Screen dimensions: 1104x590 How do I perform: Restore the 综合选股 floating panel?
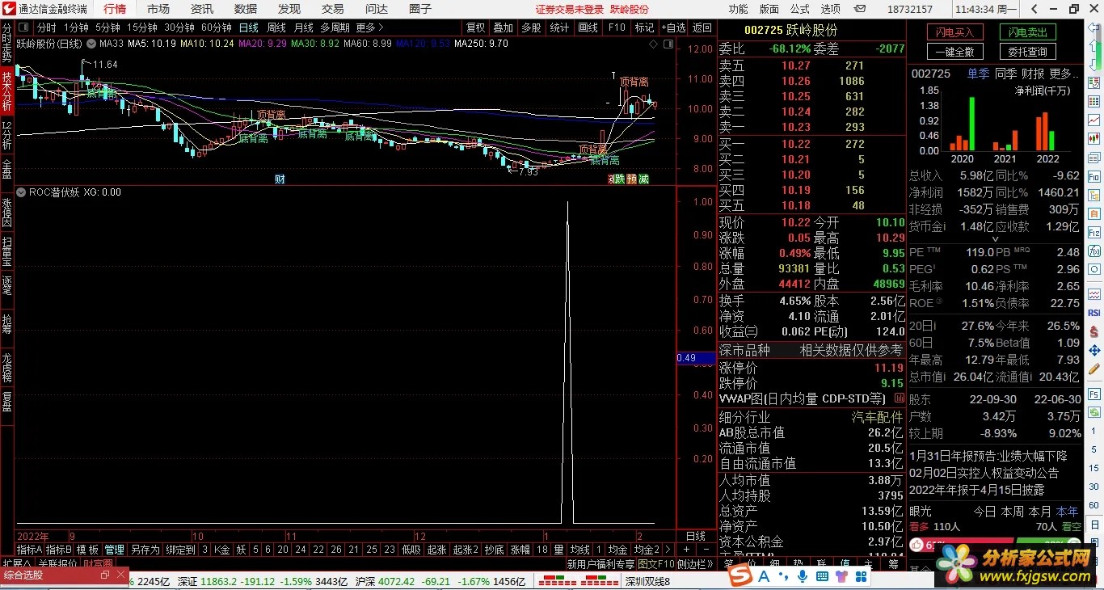coord(104,575)
